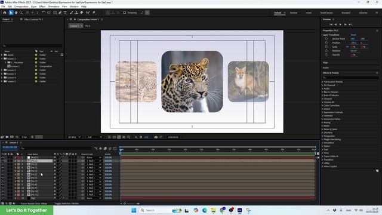Select the Clone Stamp tool
The height and width of the screenshot is (215, 382).
(76, 13)
